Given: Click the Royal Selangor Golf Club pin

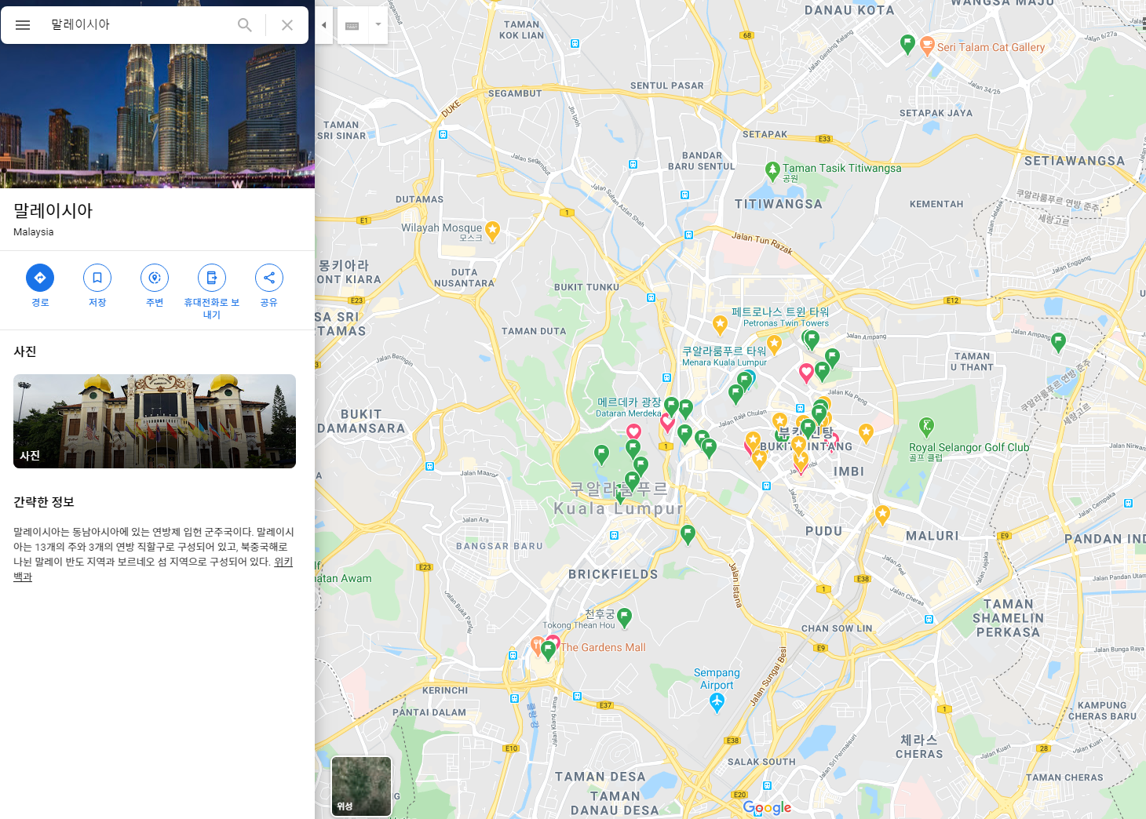Looking at the screenshot, I should [x=926, y=427].
